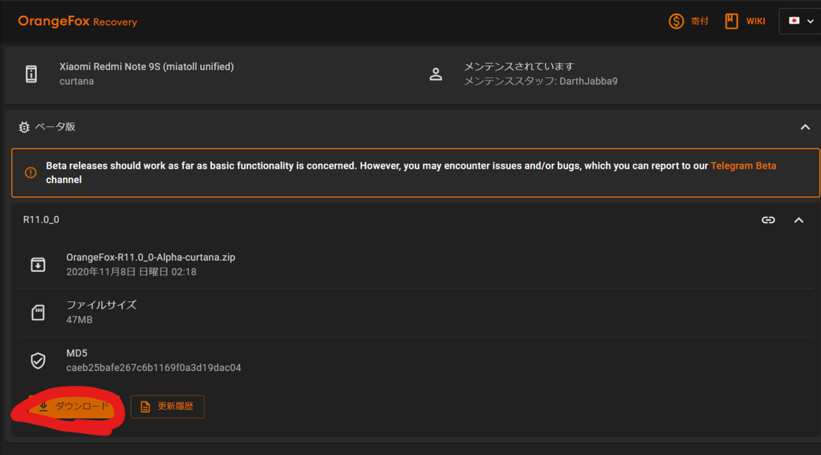
Task: Click the OrangeFox Recovery logo
Action: click(x=77, y=21)
